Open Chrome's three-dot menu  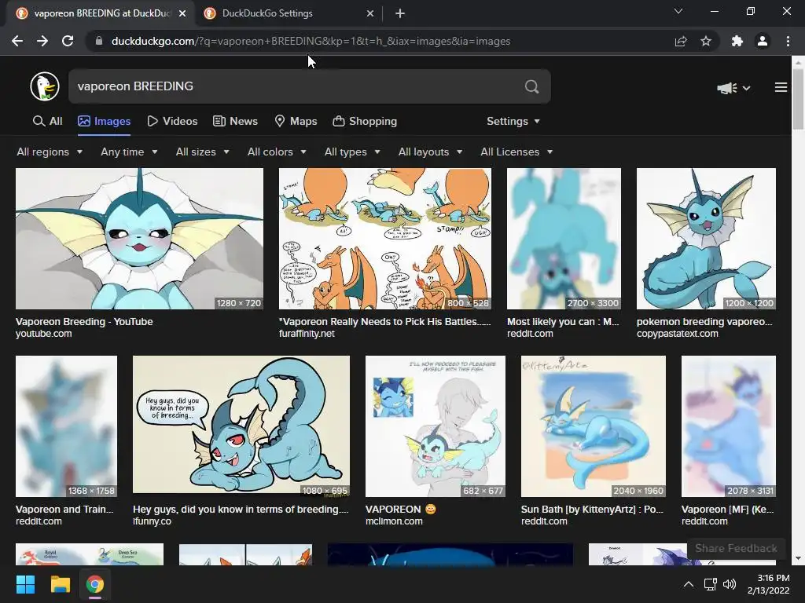click(x=788, y=41)
